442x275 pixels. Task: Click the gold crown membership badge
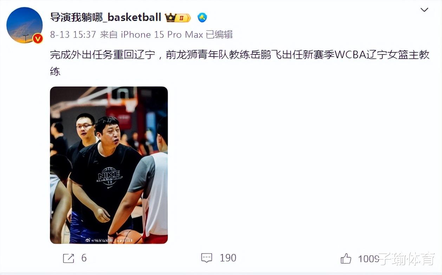click(x=178, y=17)
